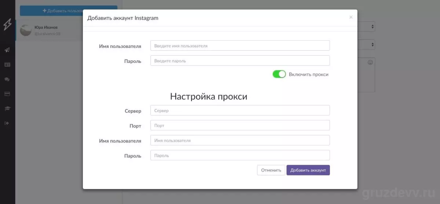This screenshot has height=204, width=440.
Task: Click the Сервер proxy input field
Action: click(240, 110)
